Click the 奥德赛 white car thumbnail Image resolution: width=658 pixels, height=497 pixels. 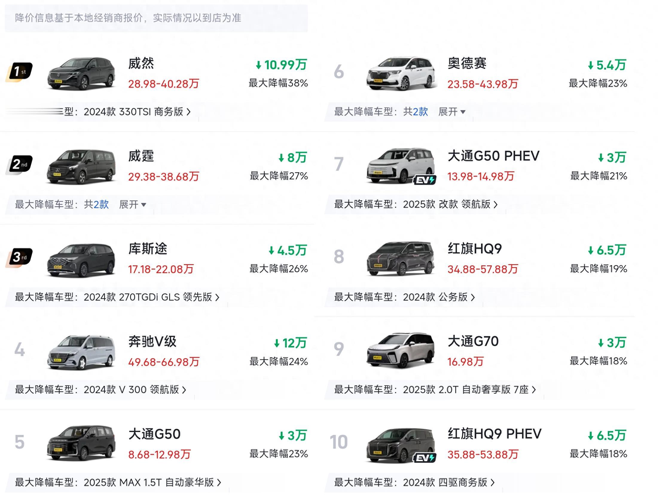(x=401, y=73)
